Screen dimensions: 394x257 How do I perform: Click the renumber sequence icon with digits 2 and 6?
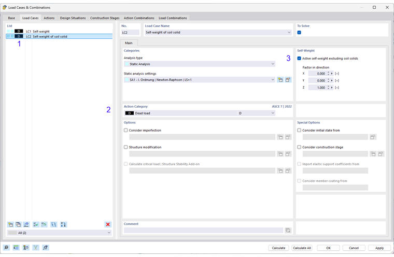(64, 224)
